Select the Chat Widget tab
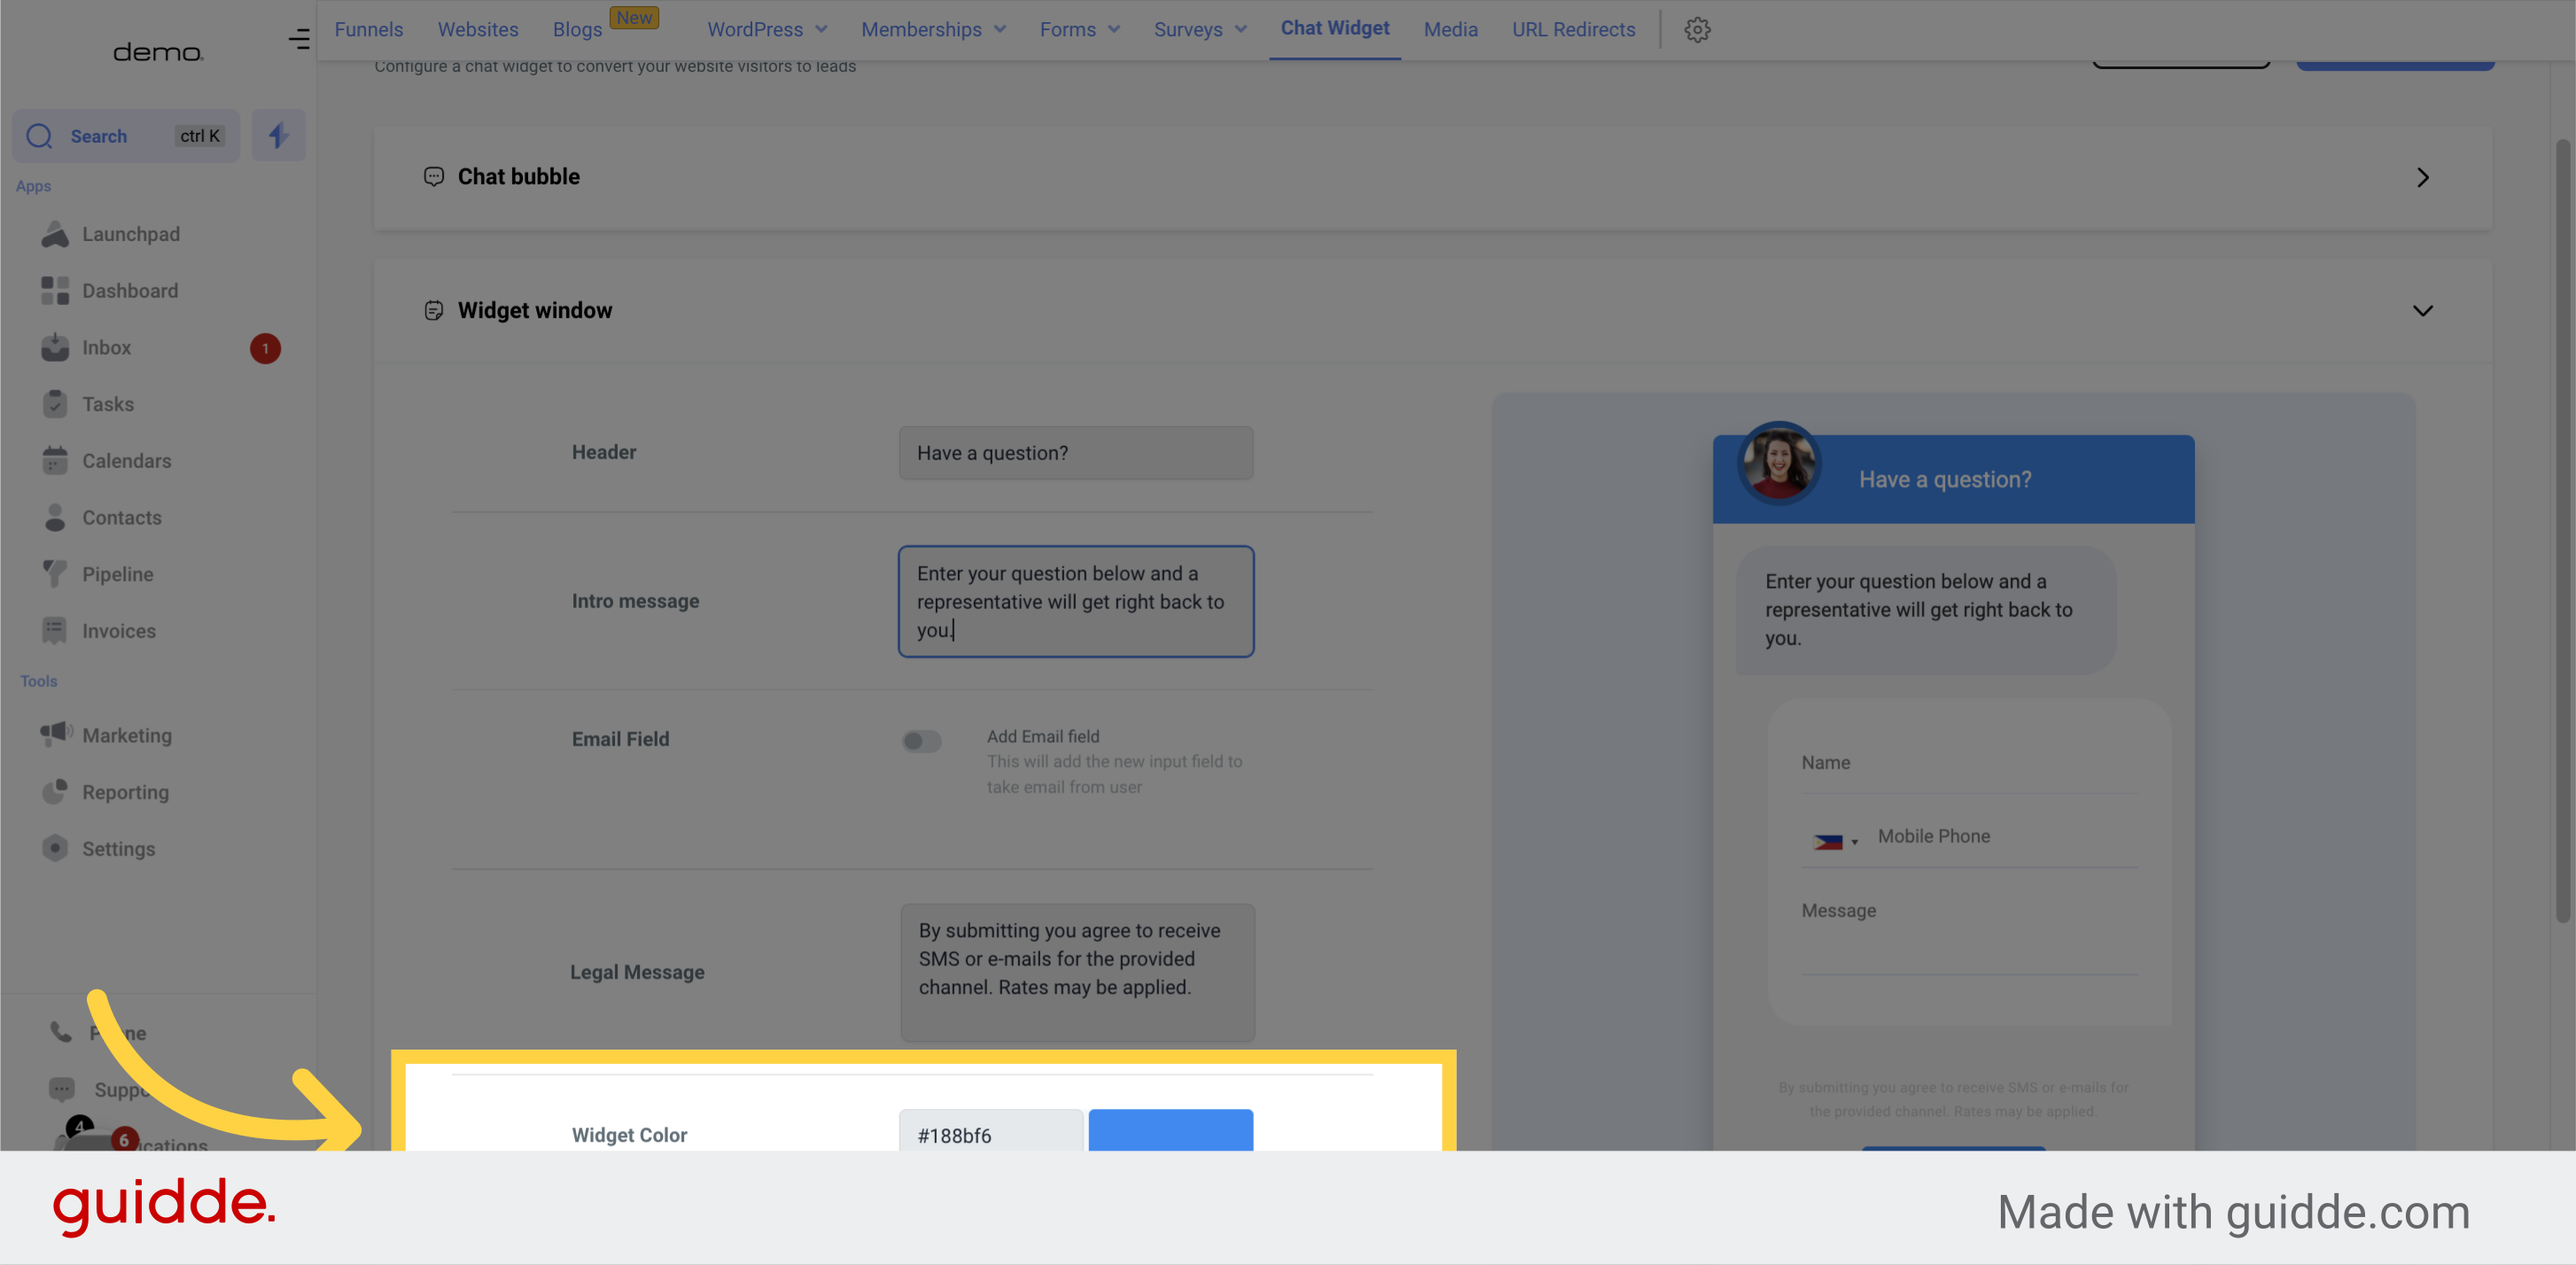 pos(1335,28)
